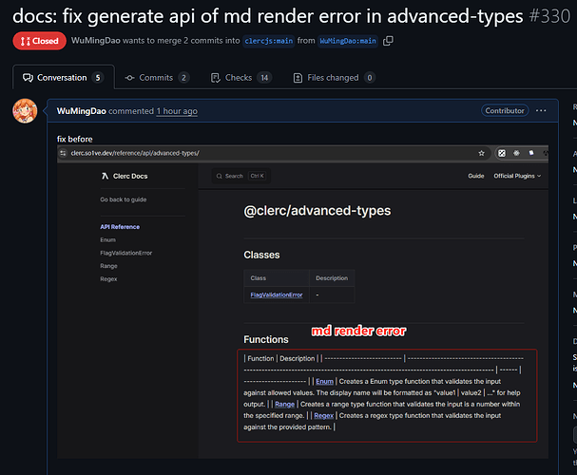Click the Closed status badge
577x475 pixels.
coord(39,41)
